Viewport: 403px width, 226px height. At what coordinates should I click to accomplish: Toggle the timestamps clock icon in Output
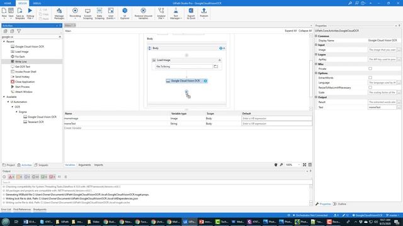(x=4, y=177)
